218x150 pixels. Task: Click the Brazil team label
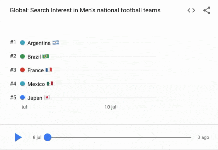tap(34, 57)
